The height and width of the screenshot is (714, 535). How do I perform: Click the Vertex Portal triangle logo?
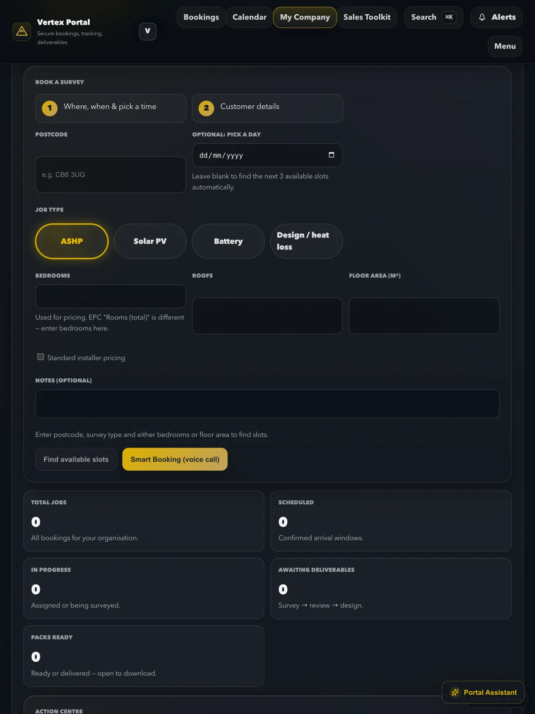click(21, 32)
